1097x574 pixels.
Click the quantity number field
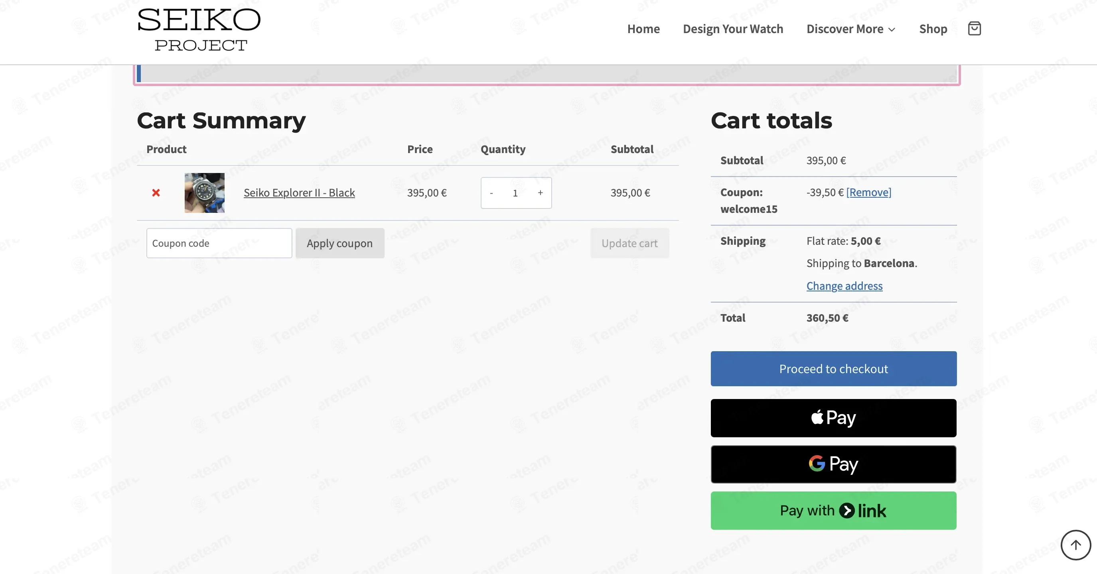tap(515, 193)
